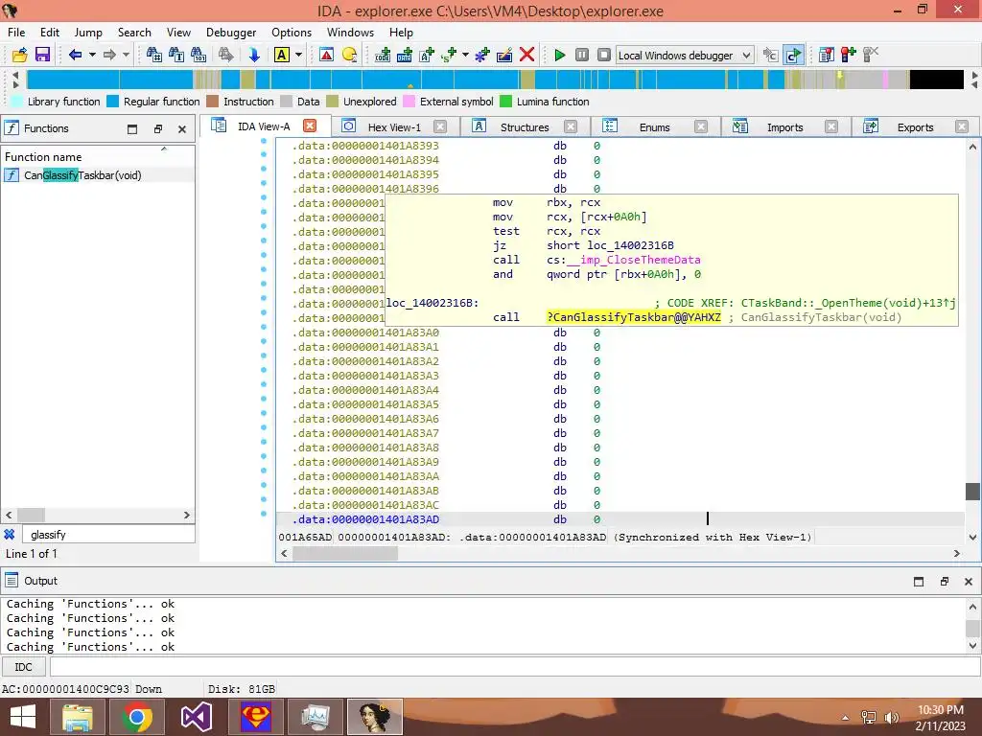Screen dimensions: 982x736
Task: Terminate the process with the stop button
Action: [x=604, y=55]
